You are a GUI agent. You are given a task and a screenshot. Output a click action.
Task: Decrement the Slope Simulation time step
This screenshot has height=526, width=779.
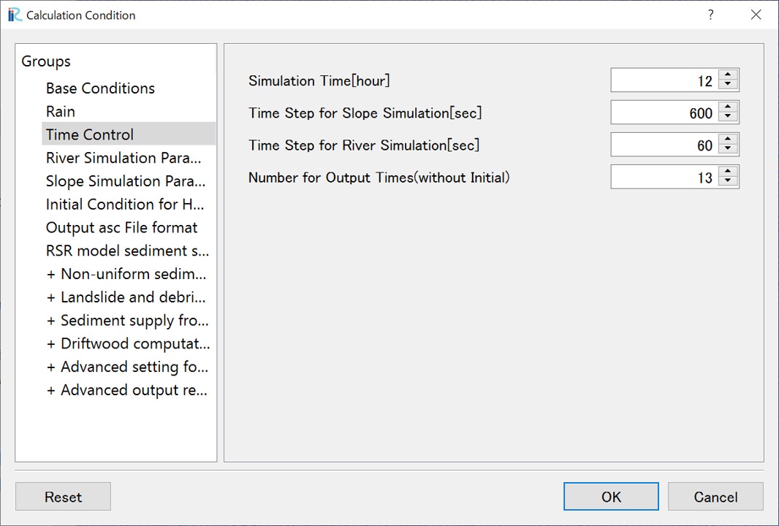click(x=728, y=118)
